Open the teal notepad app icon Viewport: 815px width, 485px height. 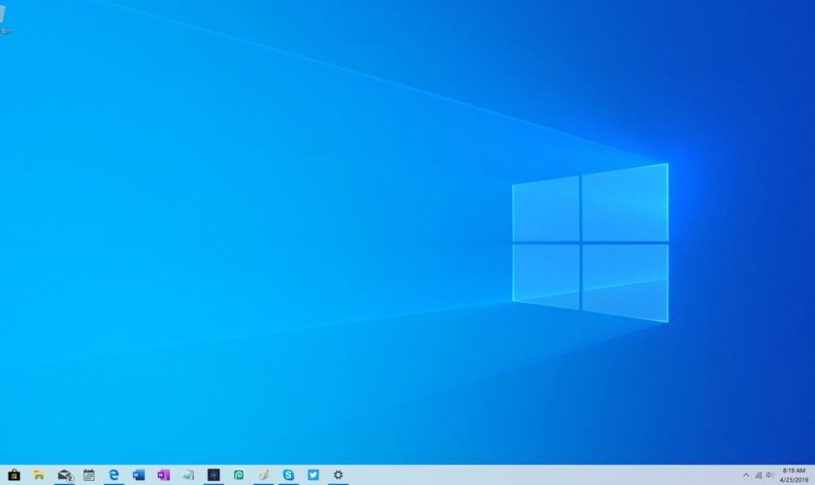[x=188, y=475]
